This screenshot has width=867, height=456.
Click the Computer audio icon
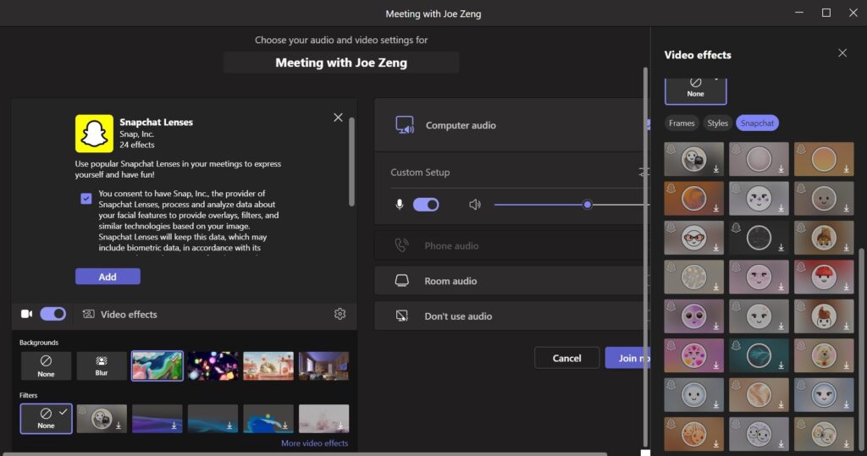pyautogui.click(x=405, y=125)
